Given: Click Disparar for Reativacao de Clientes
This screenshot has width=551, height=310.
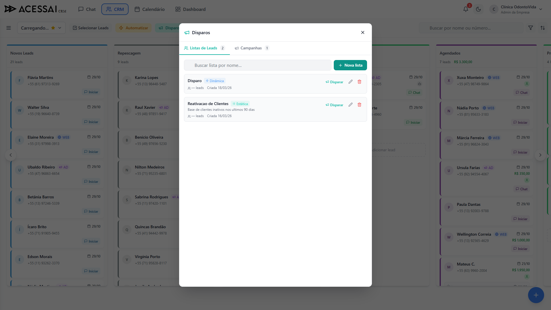Looking at the screenshot, I should [x=334, y=105].
